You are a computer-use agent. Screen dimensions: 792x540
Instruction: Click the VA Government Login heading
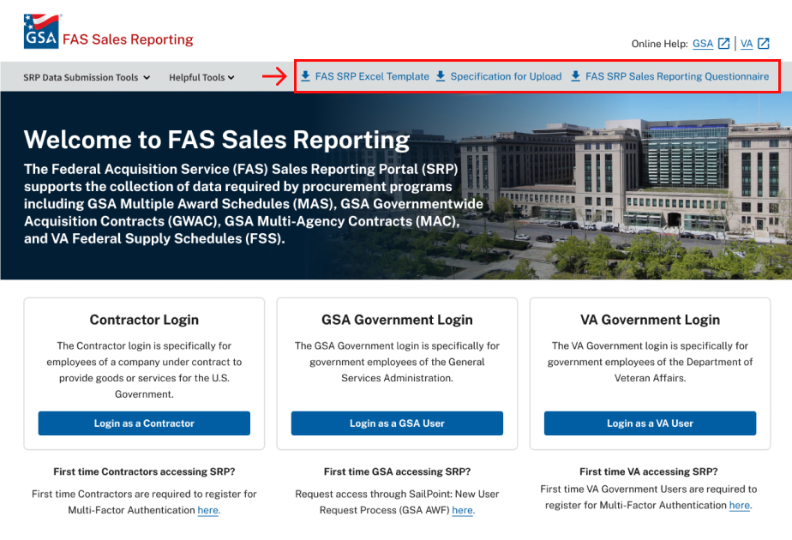[x=650, y=320]
